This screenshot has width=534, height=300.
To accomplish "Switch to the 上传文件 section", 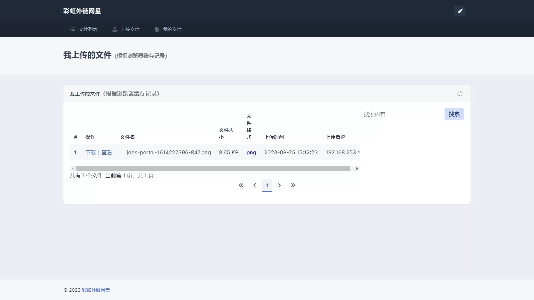I will (130, 29).
